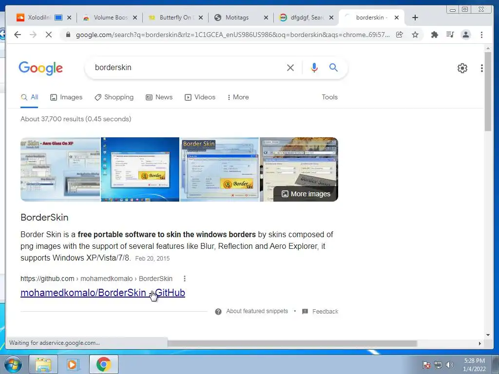This screenshot has height=374, width=499.
Task: Mute the Xolodilnik tab media indicator
Action: 58,18
